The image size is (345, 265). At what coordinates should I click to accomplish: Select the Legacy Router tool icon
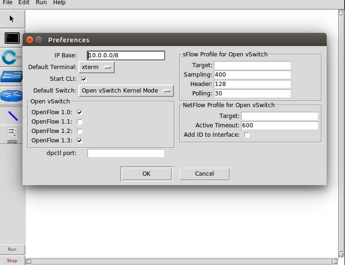click(x=11, y=96)
